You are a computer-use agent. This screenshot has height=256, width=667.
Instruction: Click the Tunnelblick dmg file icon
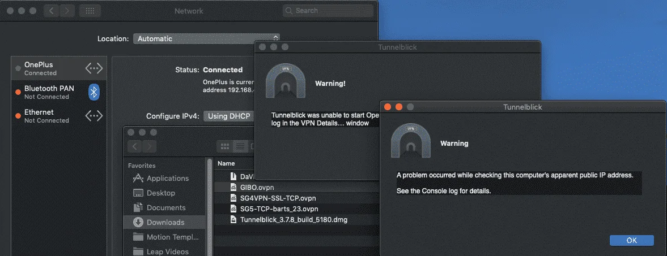click(x=233, y=220)
